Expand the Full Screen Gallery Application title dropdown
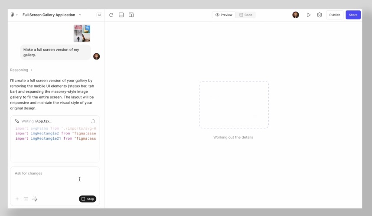 (x=80, y=15)
